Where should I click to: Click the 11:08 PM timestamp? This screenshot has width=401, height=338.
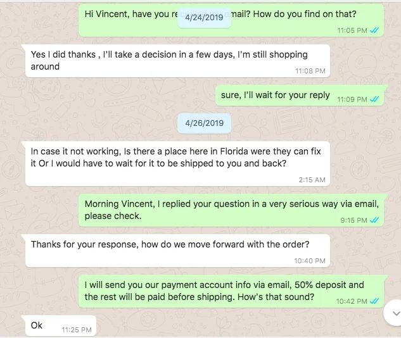tap(310, 71)
